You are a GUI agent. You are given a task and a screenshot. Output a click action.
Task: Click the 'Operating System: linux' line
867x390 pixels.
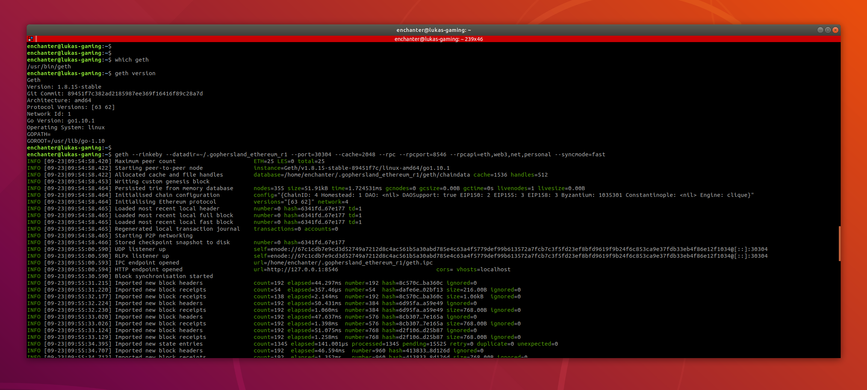(x=66, y=127)
